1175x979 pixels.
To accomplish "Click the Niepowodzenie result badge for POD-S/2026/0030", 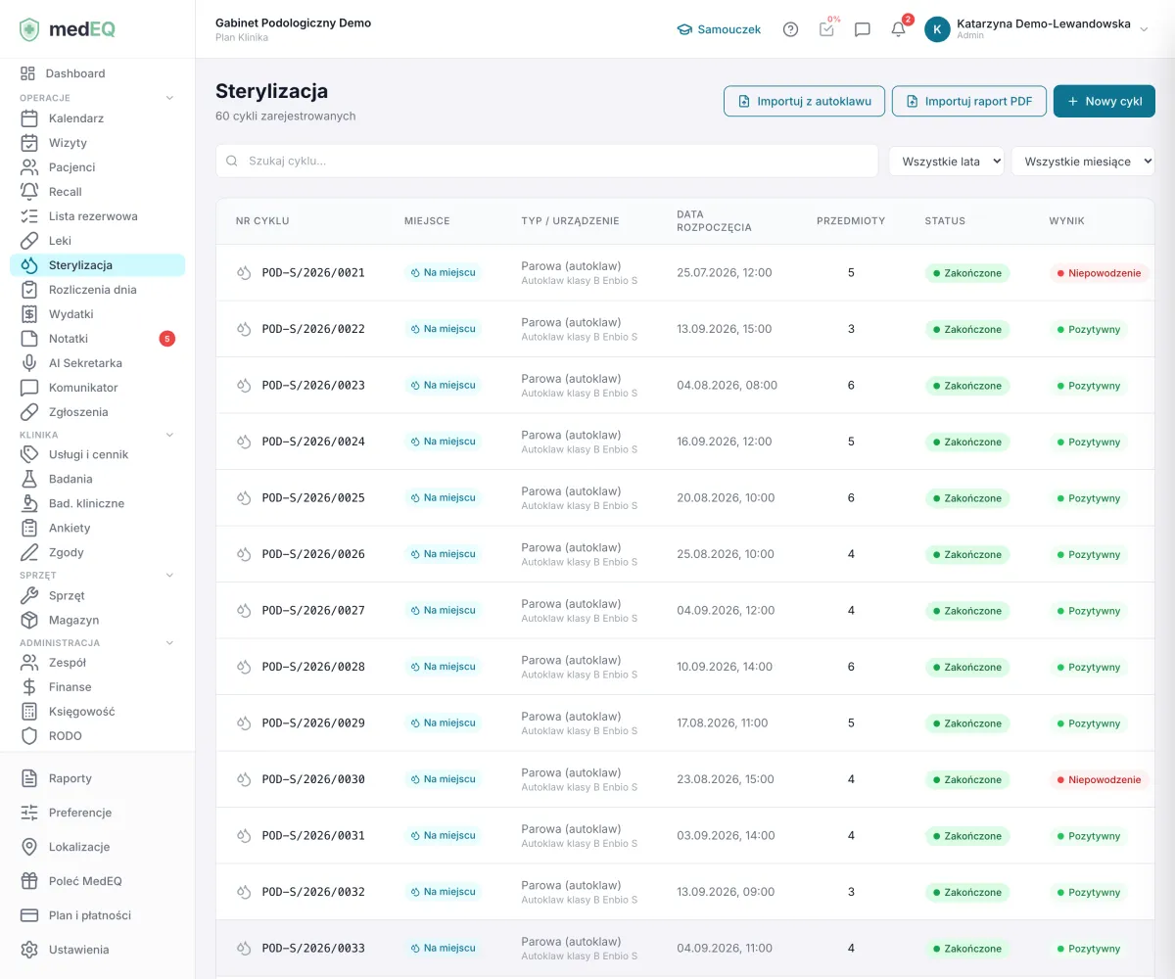I will pos(1099,780).
